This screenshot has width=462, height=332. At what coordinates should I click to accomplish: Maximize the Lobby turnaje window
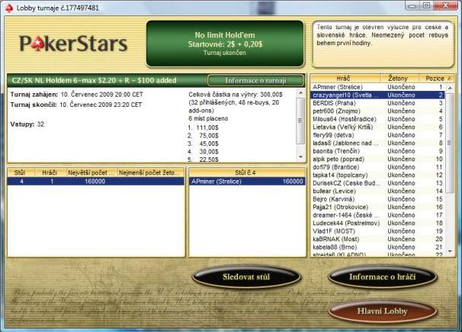point(426,5)
